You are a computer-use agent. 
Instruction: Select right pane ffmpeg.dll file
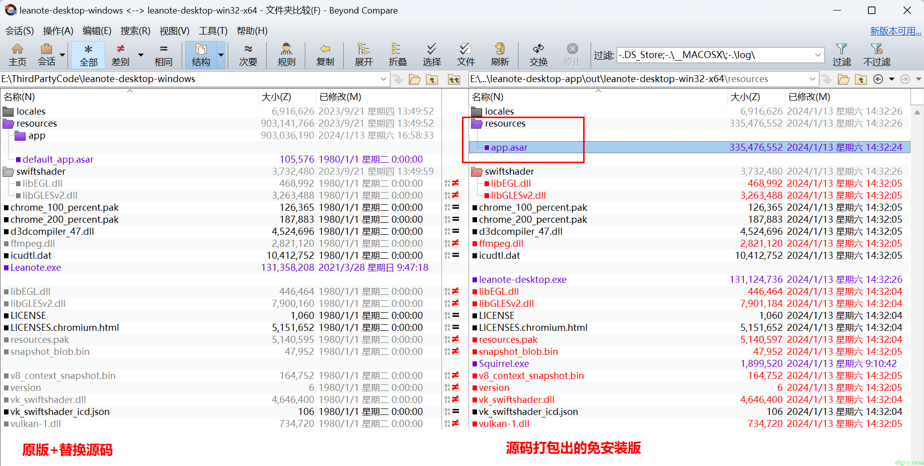tap(501, 244)
